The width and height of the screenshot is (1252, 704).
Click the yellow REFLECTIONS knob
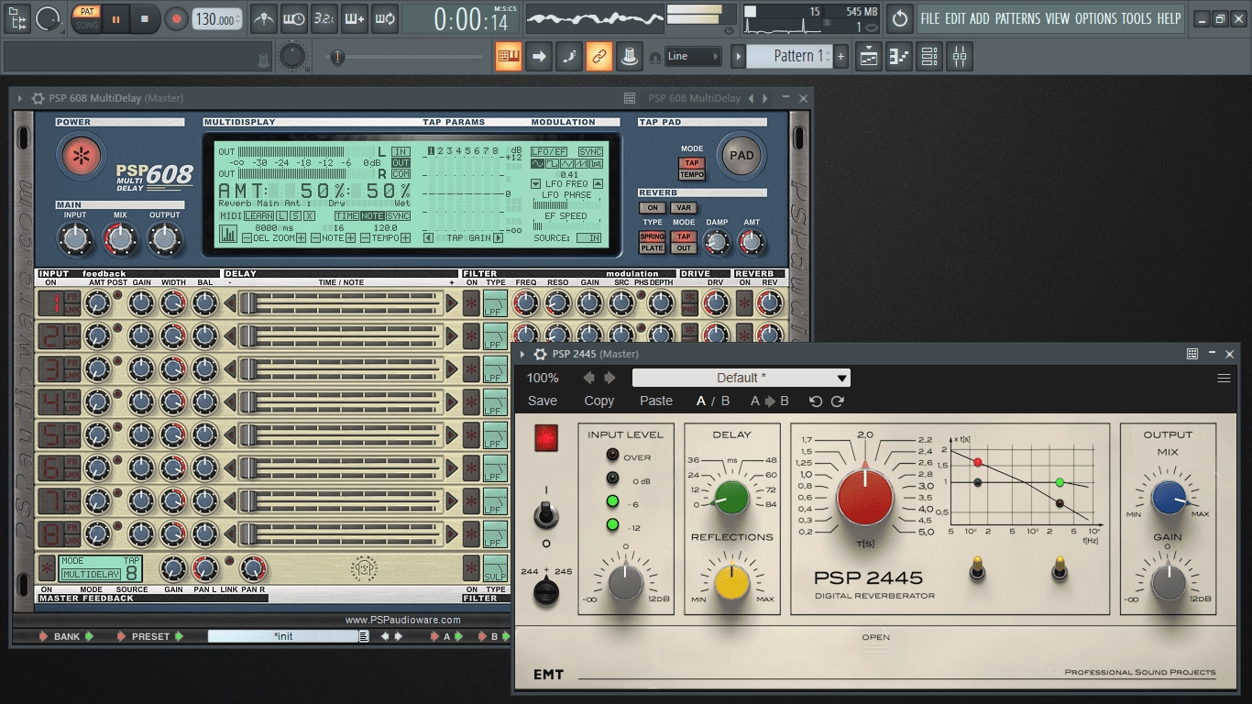tap(731, 583)
